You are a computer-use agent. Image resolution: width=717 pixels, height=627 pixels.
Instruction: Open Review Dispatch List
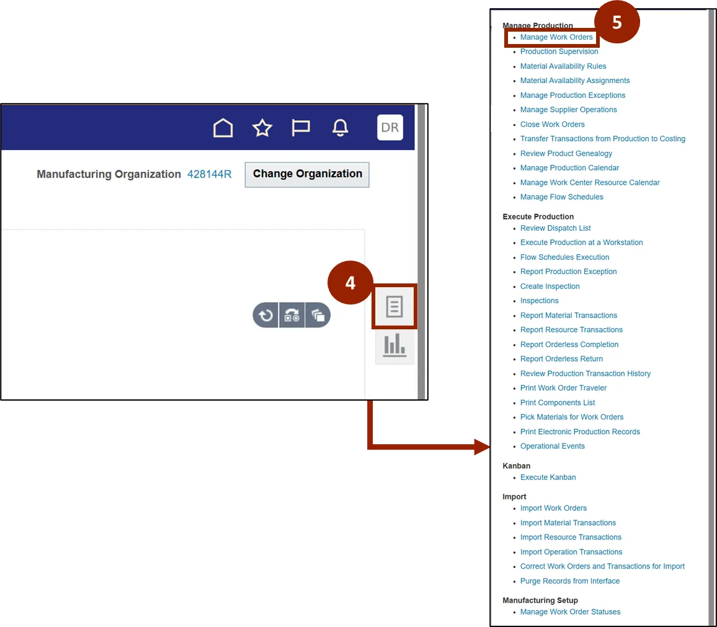pos(555,228)
